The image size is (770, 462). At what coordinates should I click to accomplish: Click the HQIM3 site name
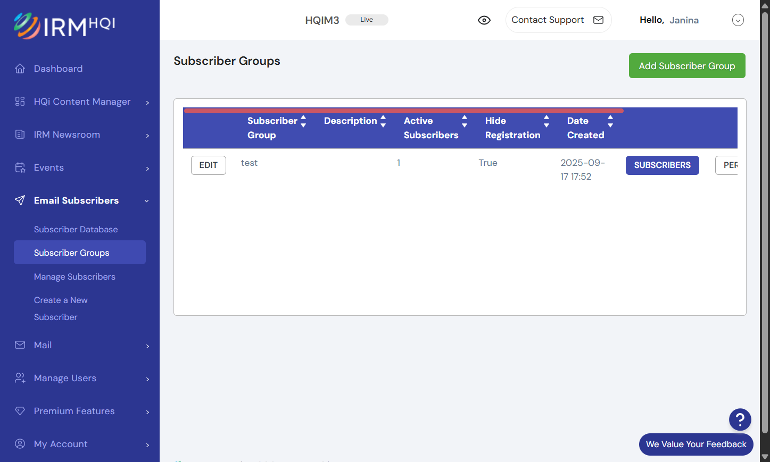coord(322,20)
